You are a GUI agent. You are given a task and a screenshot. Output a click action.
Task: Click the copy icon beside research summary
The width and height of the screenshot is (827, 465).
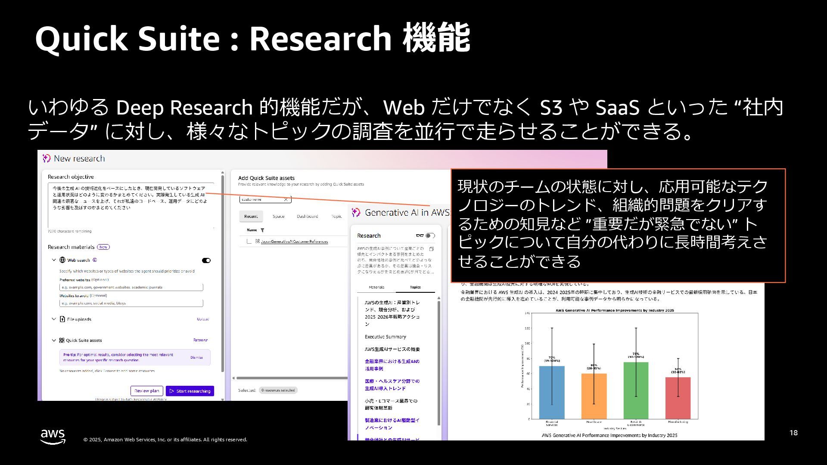[x=432, y=249]
